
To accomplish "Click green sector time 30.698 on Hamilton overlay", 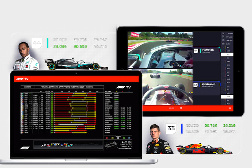I will (x=80, y=46).
